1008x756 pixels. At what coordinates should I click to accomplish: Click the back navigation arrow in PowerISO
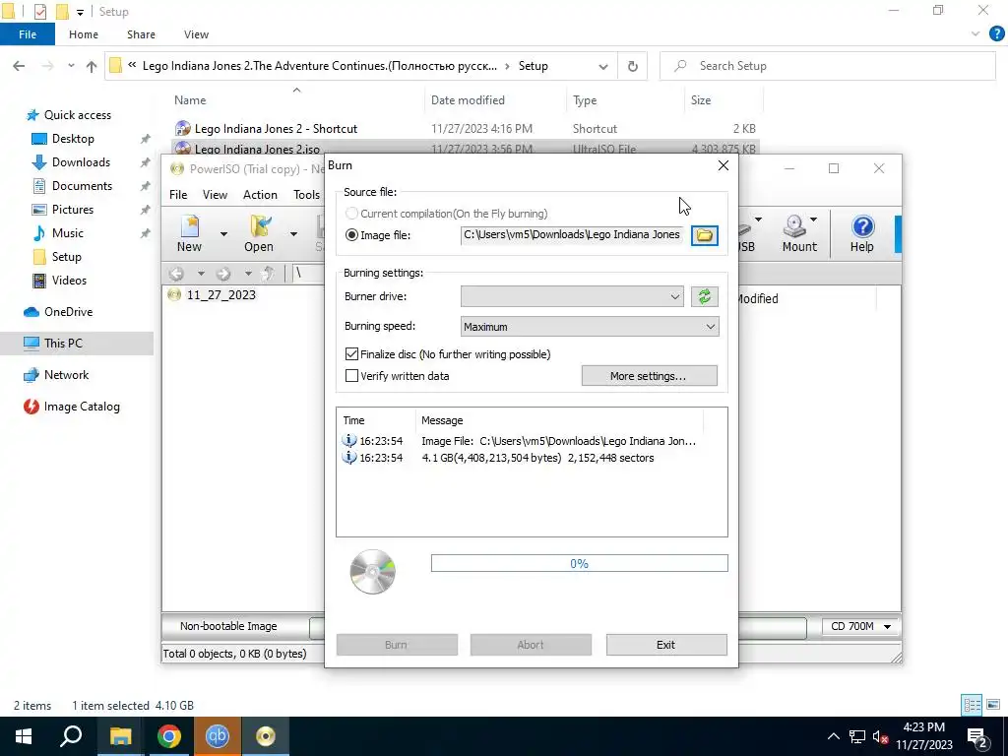(x=176, y=274)
